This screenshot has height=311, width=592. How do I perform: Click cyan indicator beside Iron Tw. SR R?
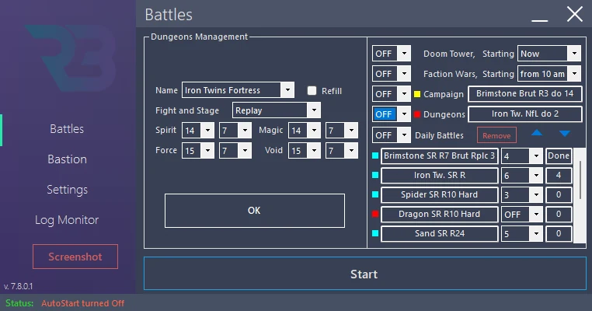click(375, 175)
